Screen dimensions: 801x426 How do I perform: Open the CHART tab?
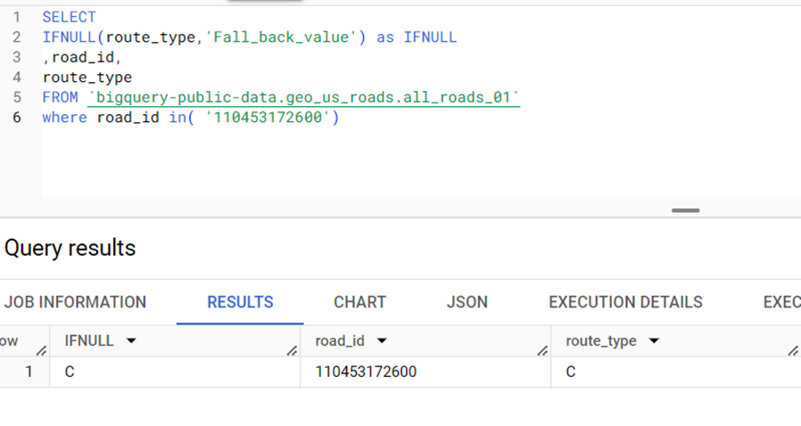click(x=359, y=302)
